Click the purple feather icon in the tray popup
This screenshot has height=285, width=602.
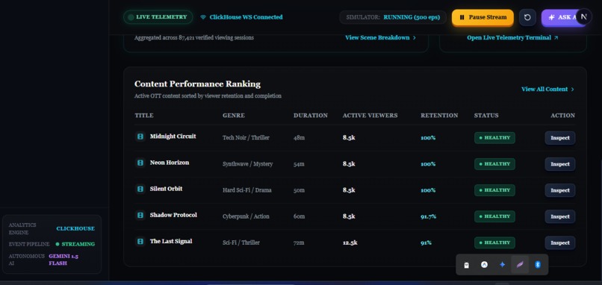point(520,265)
